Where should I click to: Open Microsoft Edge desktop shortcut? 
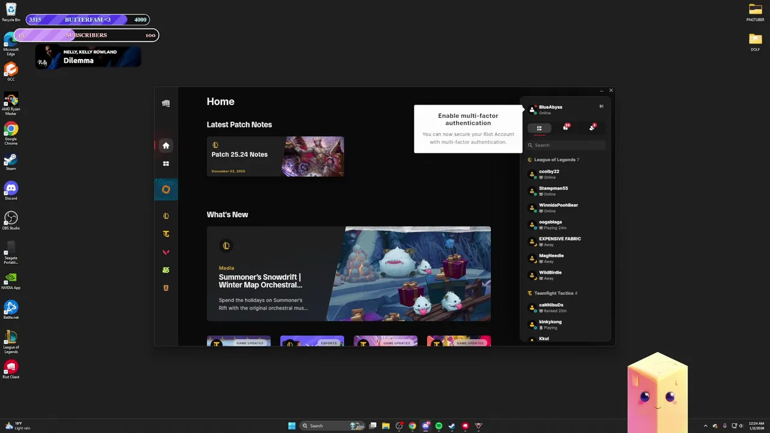pos(11,45)
